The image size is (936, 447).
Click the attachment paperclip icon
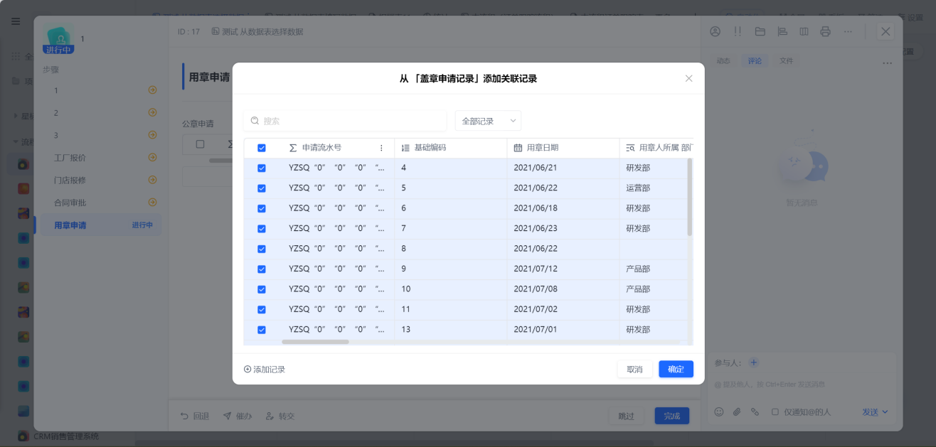tap(737, 411)
